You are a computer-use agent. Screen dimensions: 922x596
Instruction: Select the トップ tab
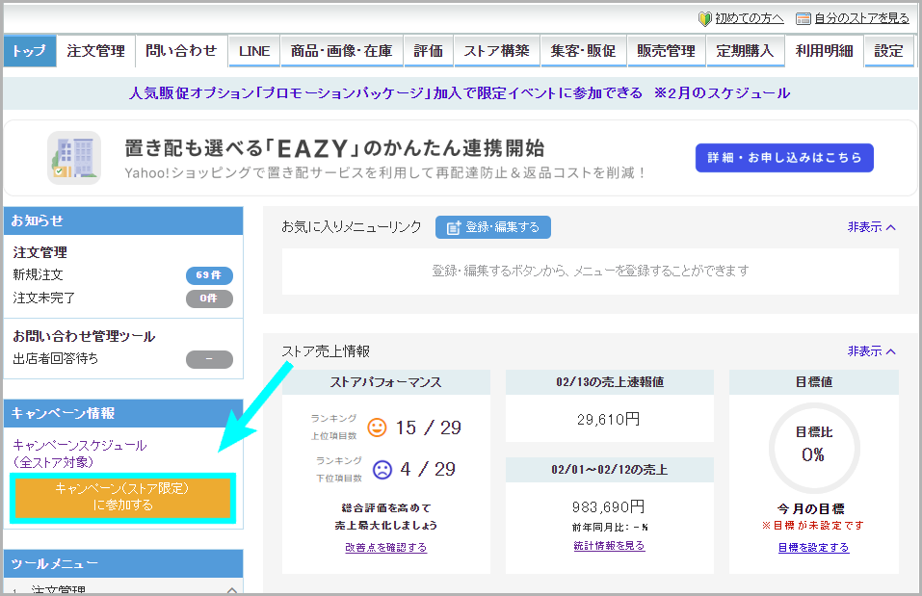(30, 50)
